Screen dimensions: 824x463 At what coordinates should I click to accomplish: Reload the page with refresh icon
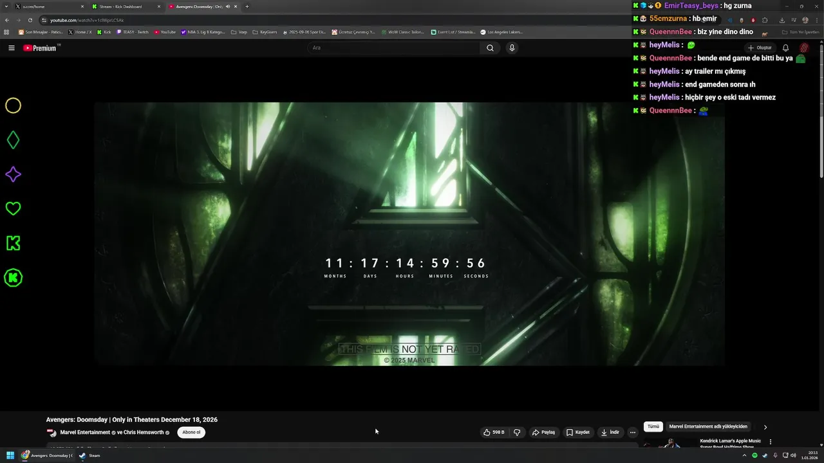coord(32,20)
